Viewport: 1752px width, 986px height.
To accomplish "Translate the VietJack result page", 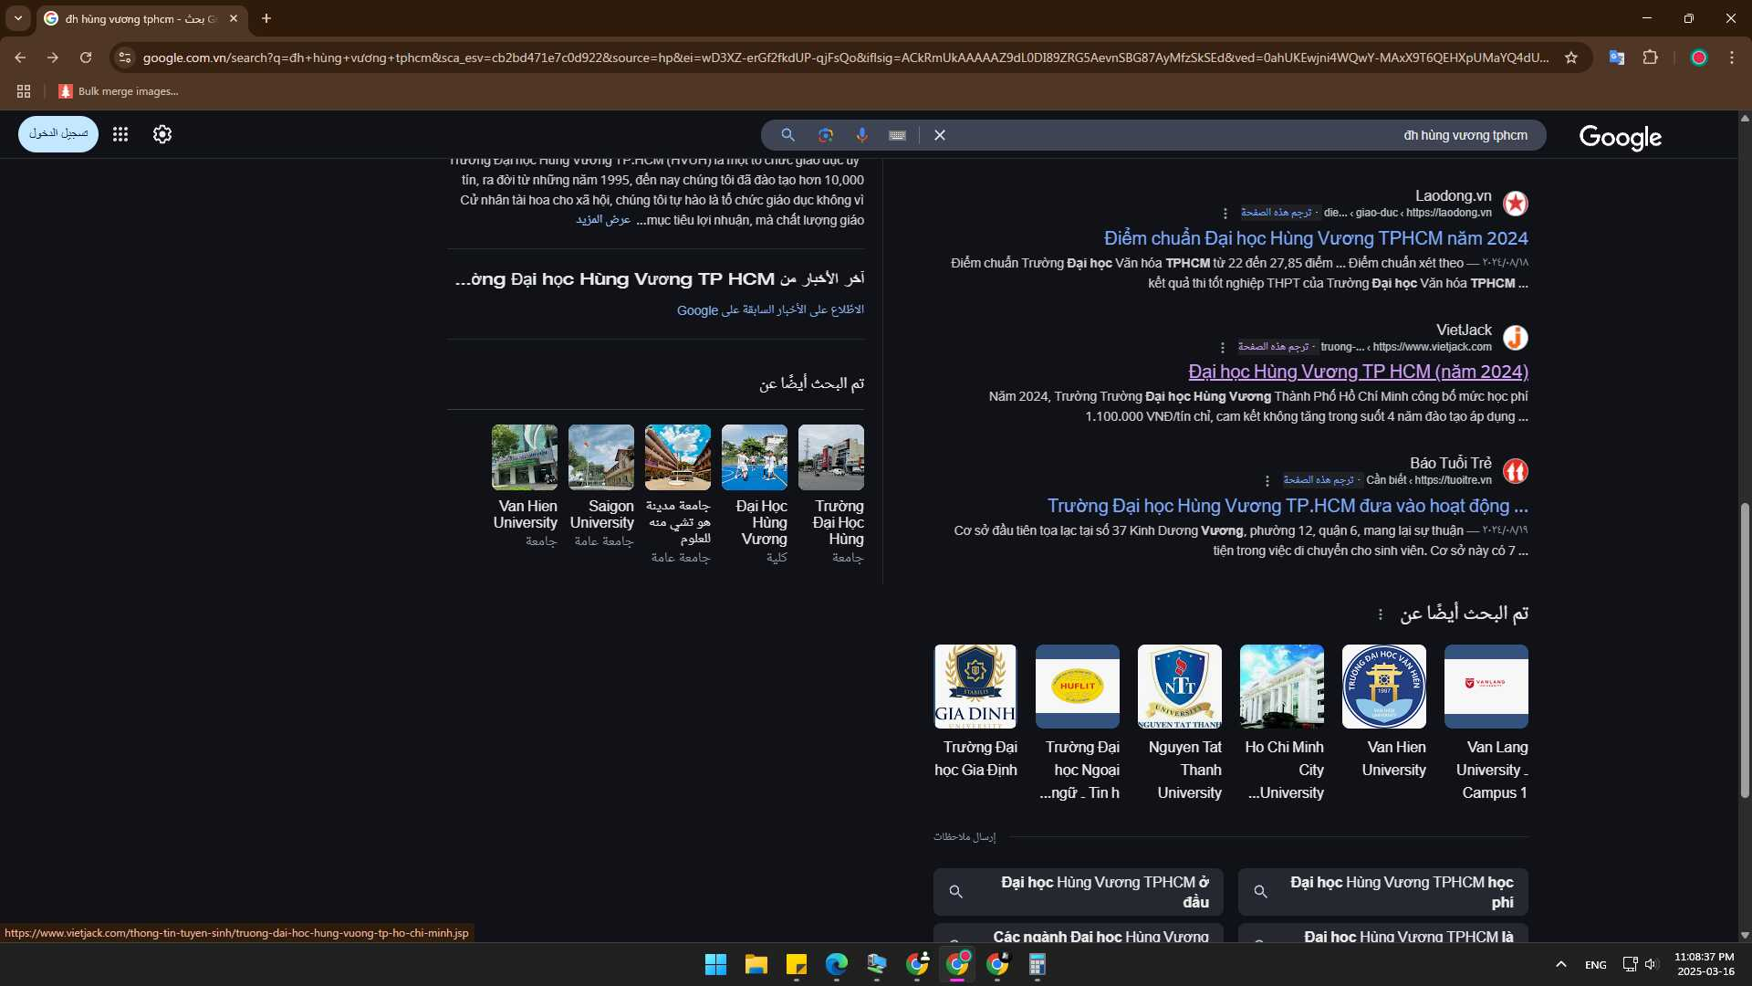I will pyautogui.click(x=1273, y=347).
